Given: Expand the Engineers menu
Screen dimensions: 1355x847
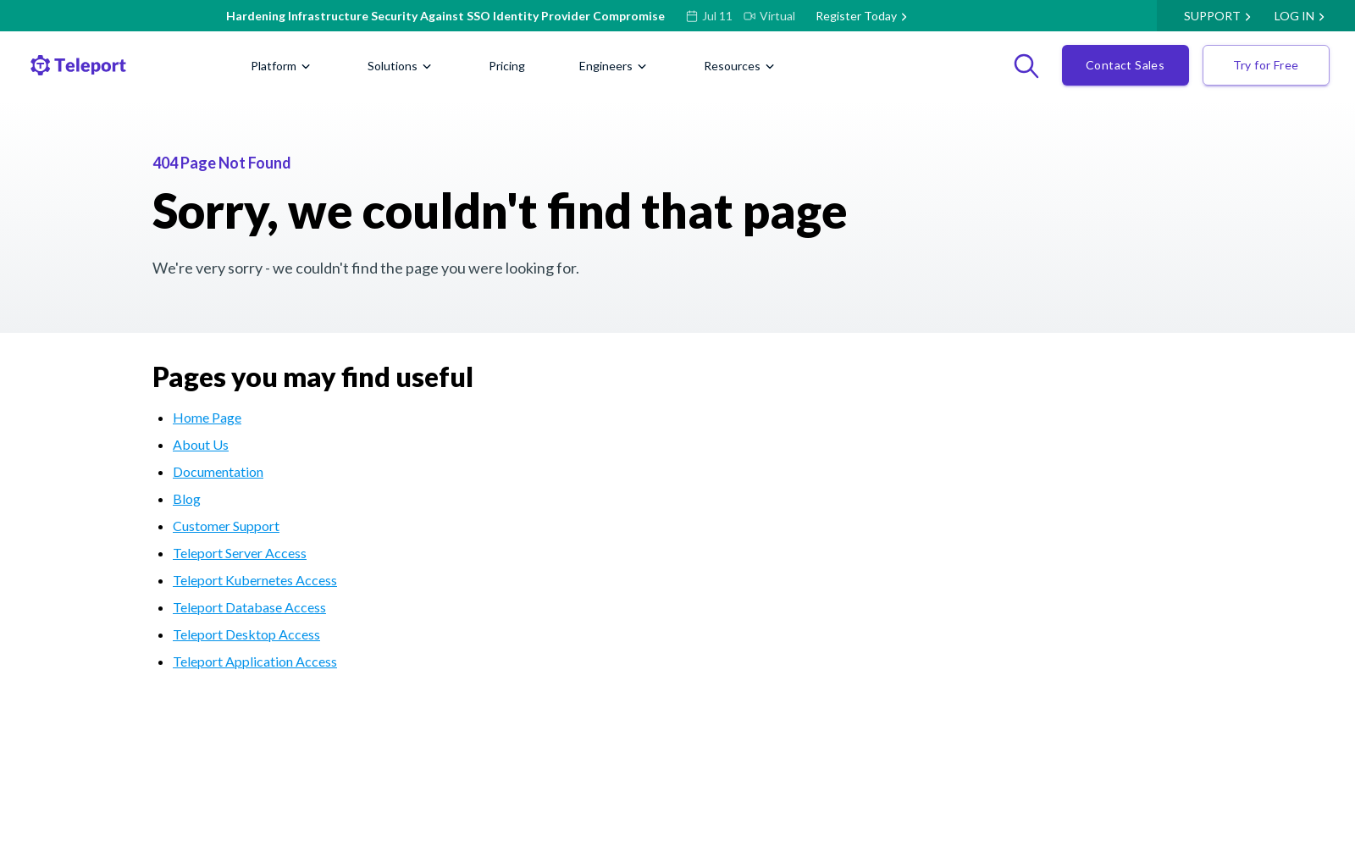Looking at the screenshot, I should (x=613, y=66).
